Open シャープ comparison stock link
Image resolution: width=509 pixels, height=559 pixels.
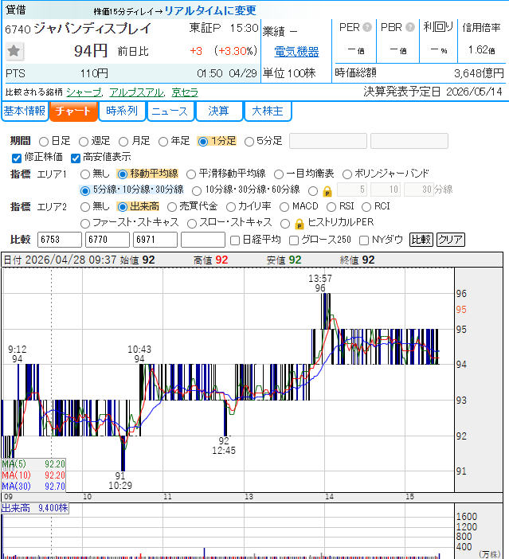click(x=84, y=92)
